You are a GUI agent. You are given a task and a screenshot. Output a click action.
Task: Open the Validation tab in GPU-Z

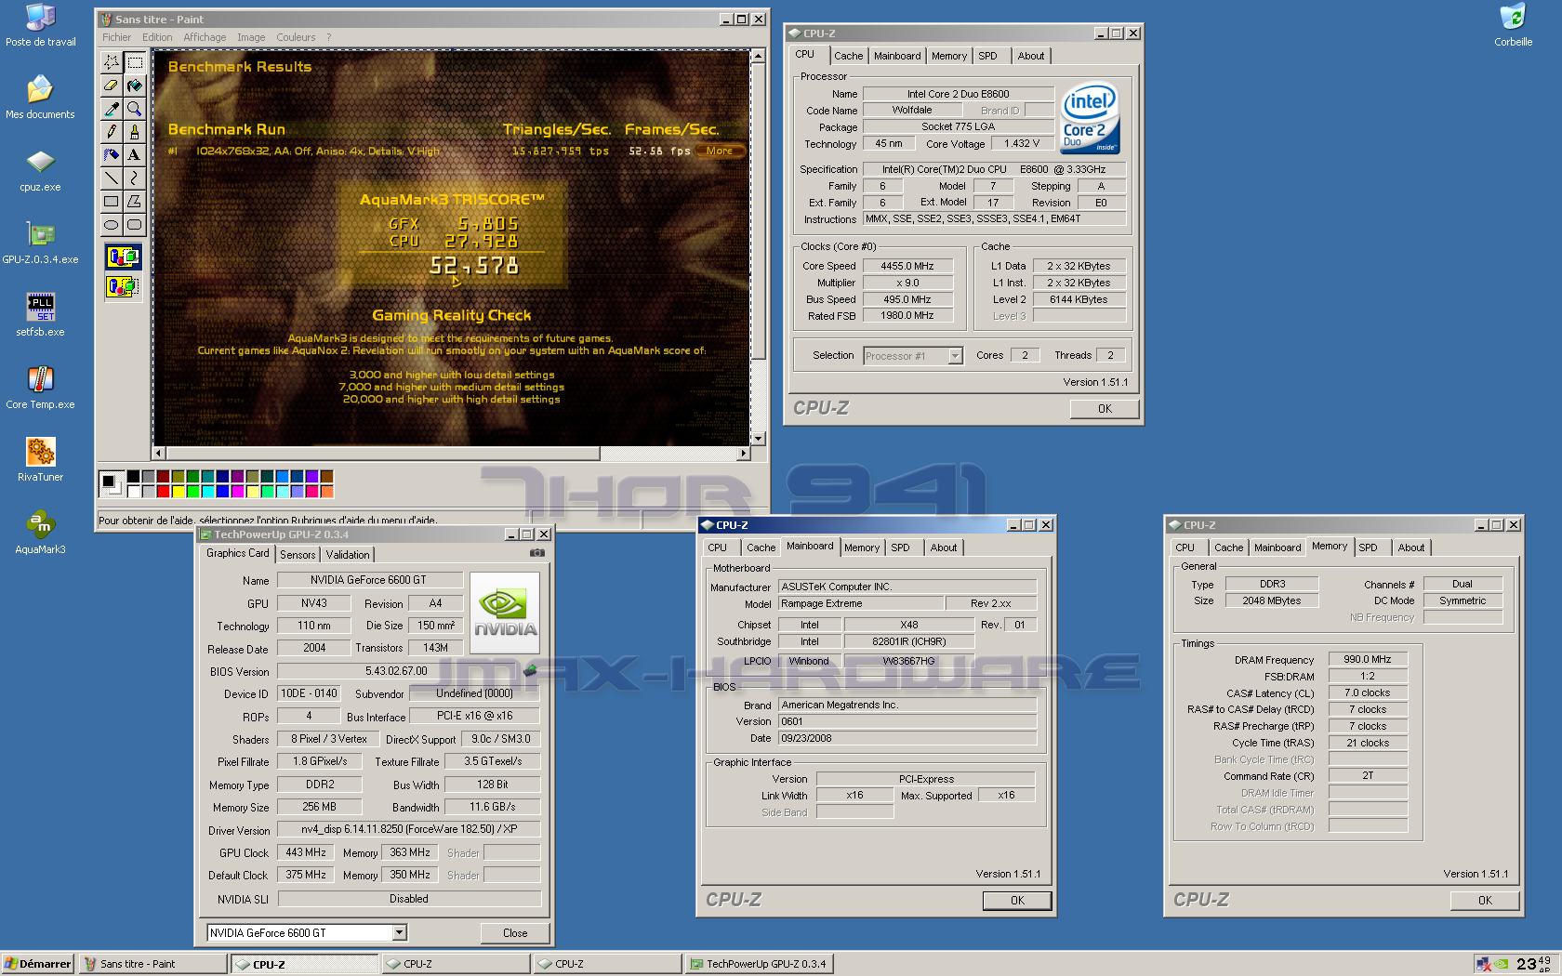pos(348,555)
